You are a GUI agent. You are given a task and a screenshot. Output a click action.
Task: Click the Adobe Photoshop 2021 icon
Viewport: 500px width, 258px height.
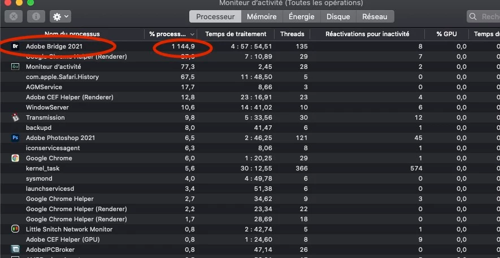tap(15, 138)
